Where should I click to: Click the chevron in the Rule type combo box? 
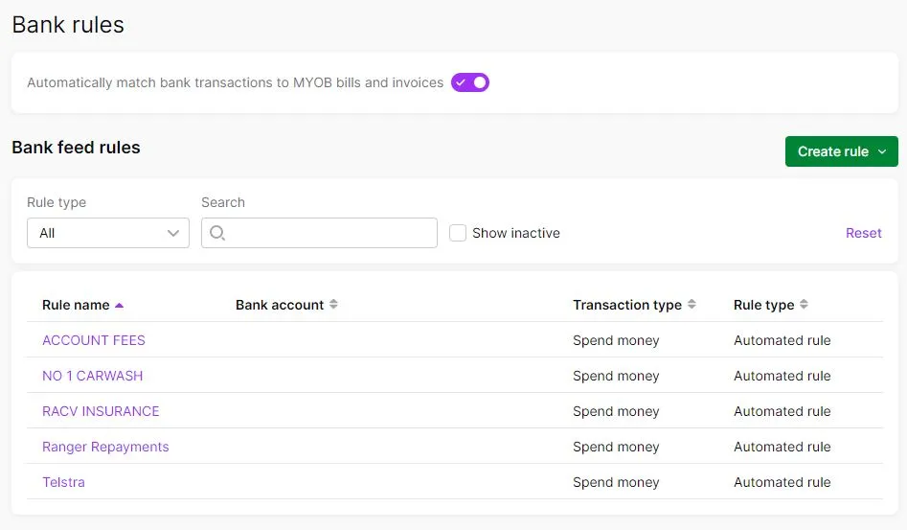pyautogui.click(x=173, y=233)
